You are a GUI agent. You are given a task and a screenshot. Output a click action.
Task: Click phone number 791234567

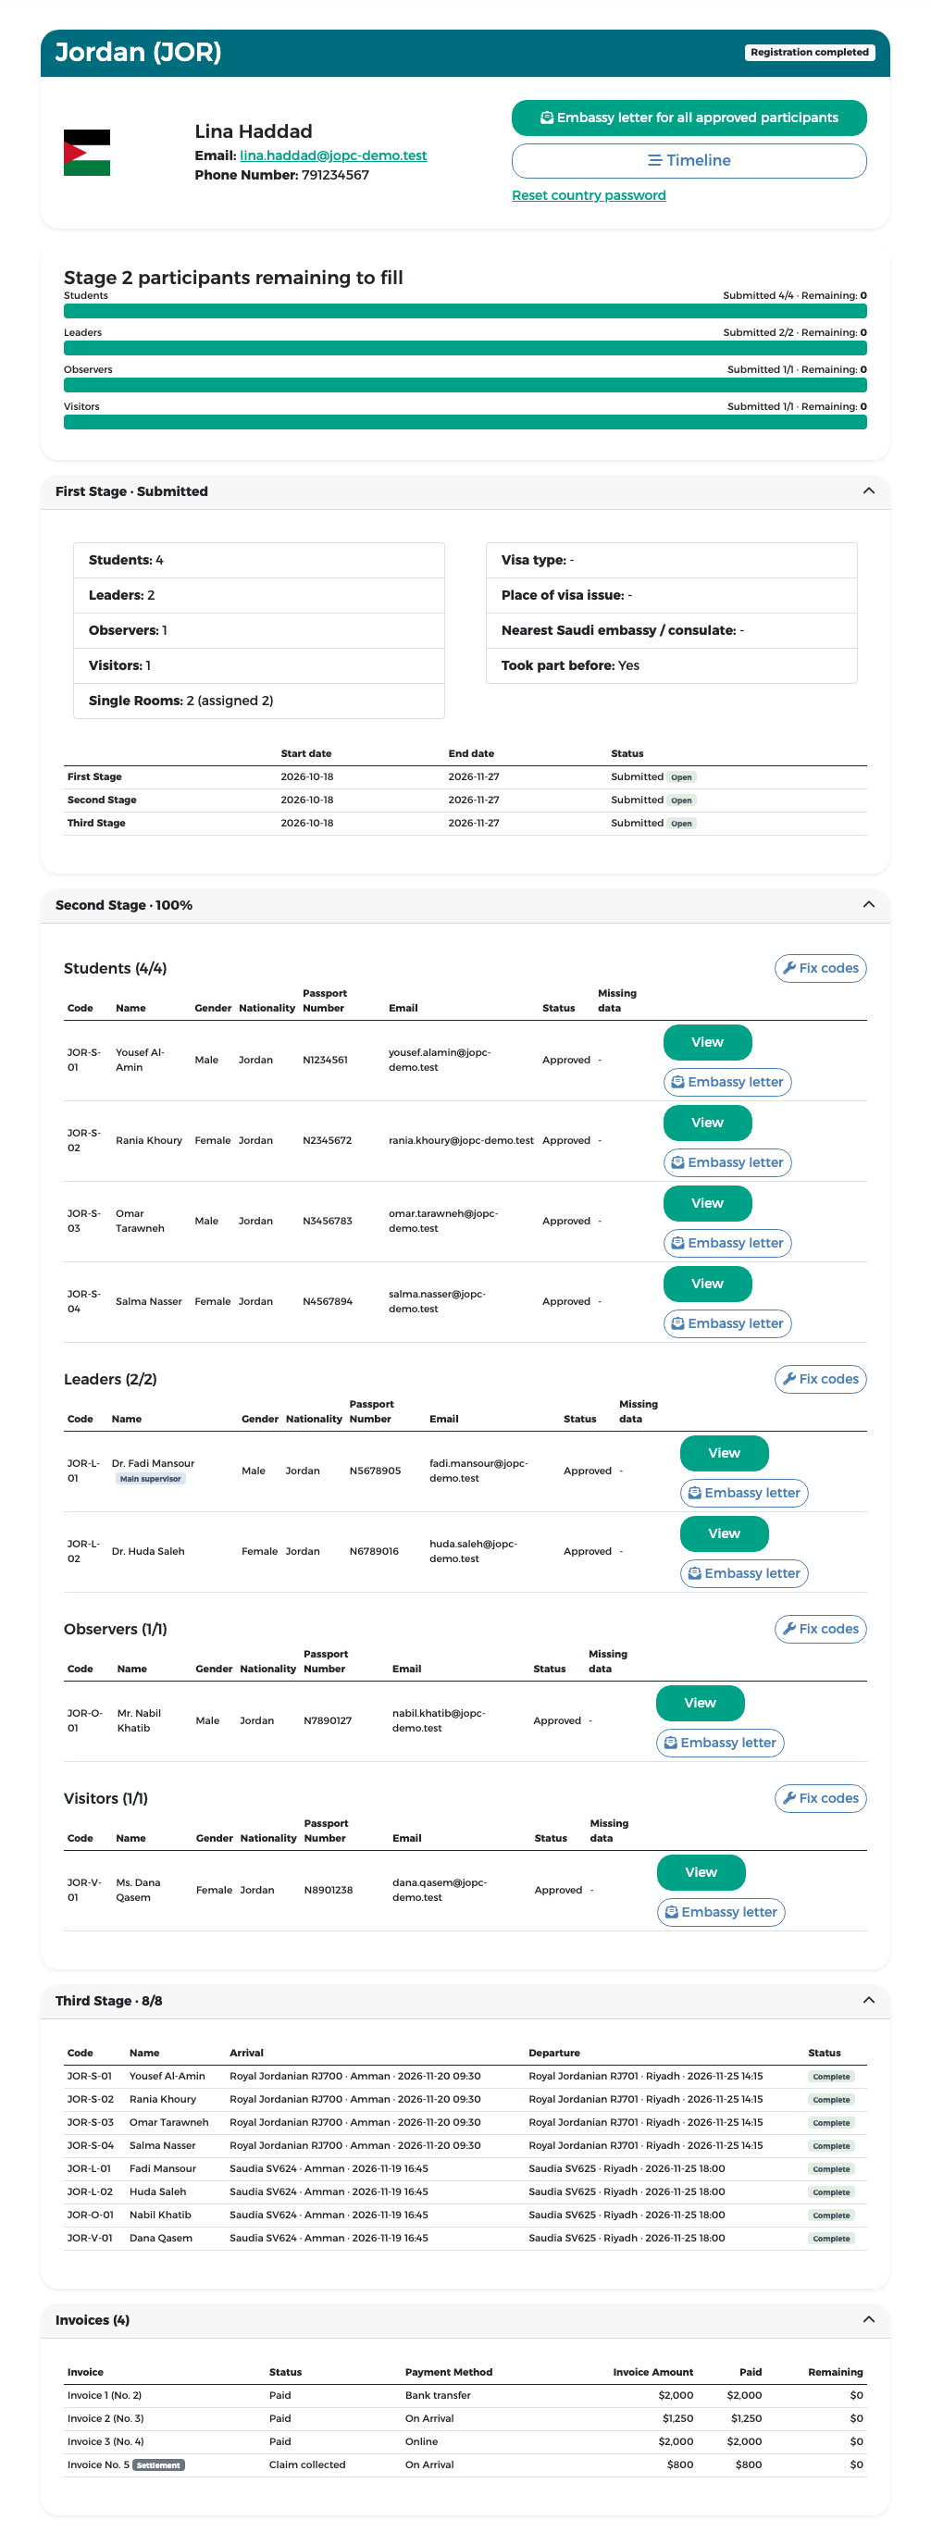tap(335, 175)
